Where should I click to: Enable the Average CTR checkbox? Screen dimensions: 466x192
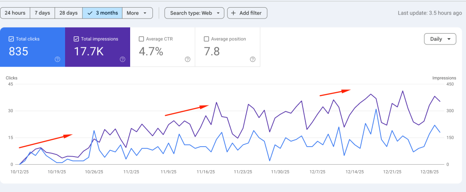tap(141, 39)
